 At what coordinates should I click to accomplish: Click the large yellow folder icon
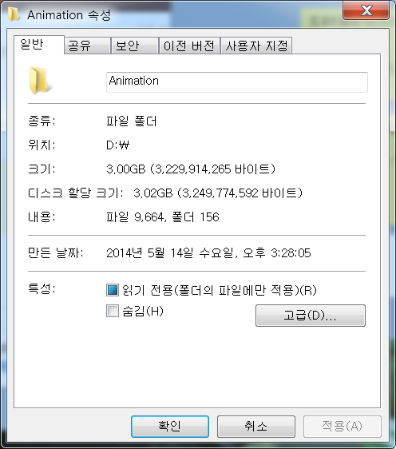(x=40, y=81)
